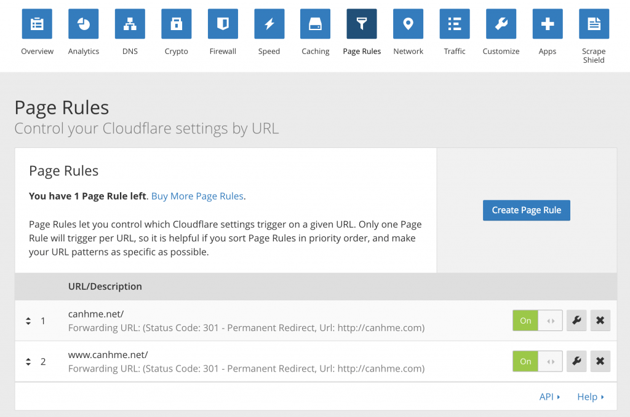The width and height of the screenshot is (630, 417).
Task: Expand the API section
Action: 549,397
